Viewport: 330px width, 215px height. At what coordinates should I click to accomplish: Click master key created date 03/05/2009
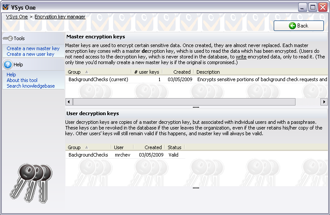click(x=180, y=79)
